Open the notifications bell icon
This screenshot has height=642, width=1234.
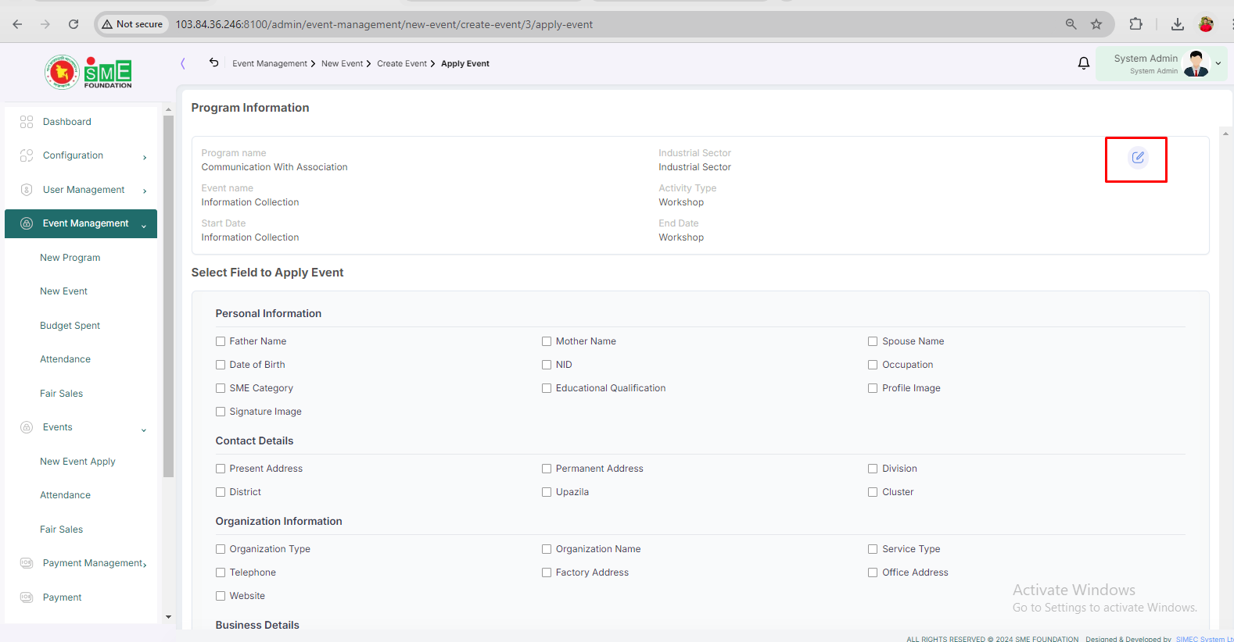tap(1084, 63)
